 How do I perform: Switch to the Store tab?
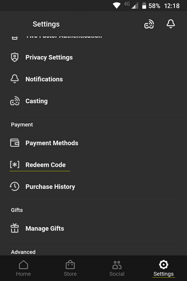(70, 268)
